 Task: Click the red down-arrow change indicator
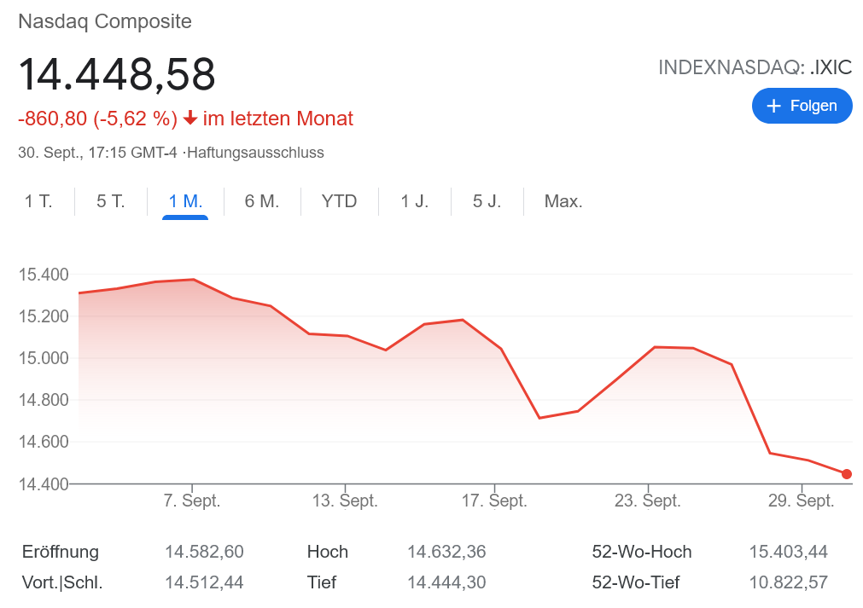pyautogui.click(x=190, y=119)
